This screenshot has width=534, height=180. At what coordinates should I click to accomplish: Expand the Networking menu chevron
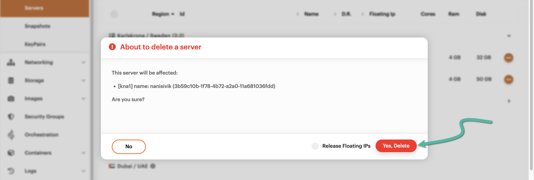coord(83,62)
